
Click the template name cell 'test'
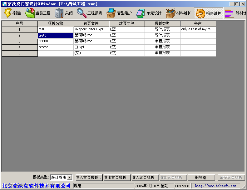[x=56, y=29]
